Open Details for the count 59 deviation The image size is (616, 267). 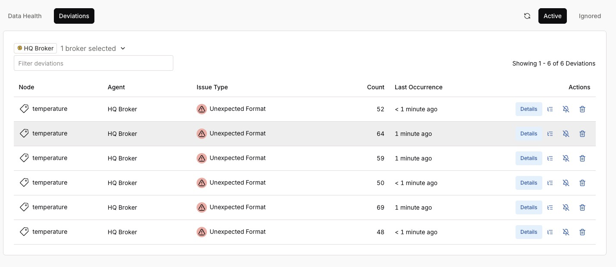(529, 158)
